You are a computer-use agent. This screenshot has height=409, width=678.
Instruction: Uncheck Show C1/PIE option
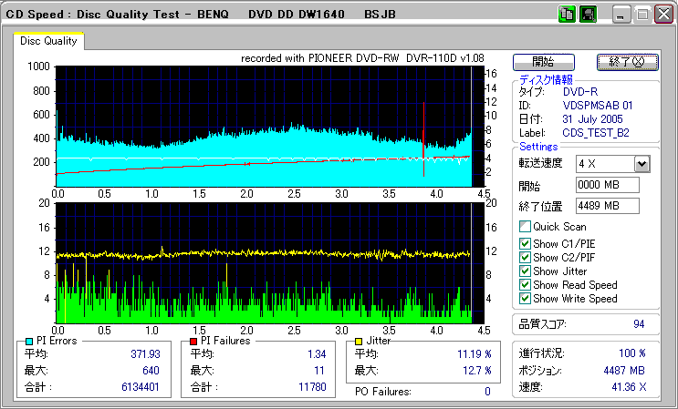click(525, 243)
